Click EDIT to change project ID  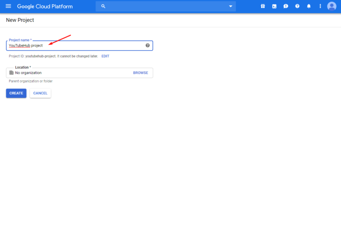[x=105, y=56]
